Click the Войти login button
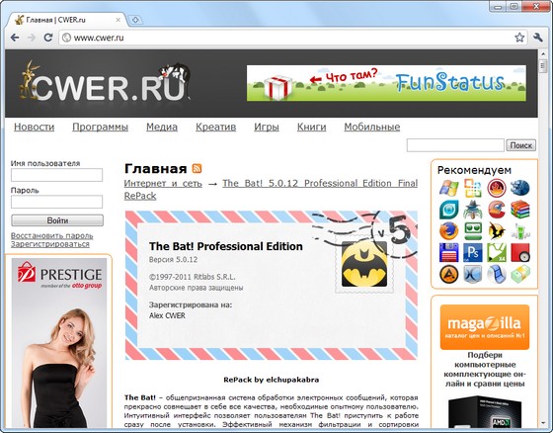This screenshot has width=553, height=433. (x=57, y=220)
